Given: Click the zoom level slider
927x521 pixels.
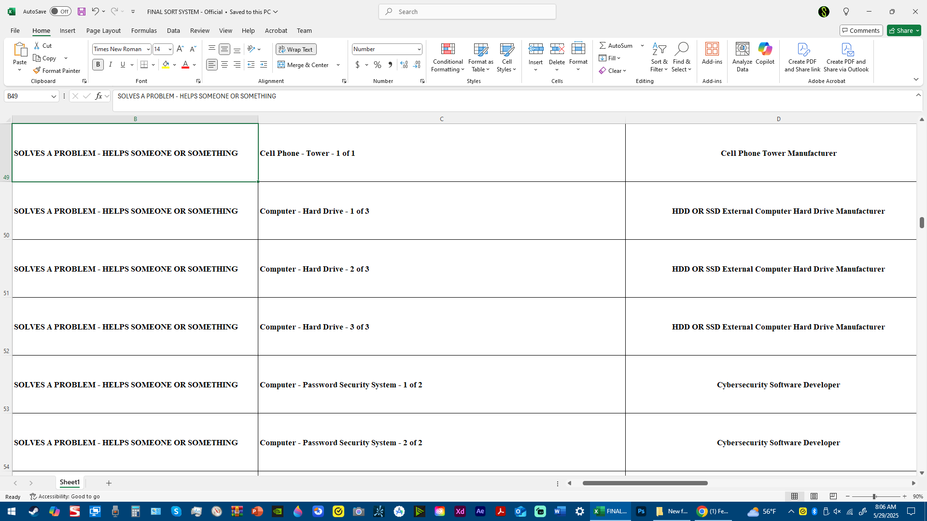Looking at the screenshot, I should 874,496.
